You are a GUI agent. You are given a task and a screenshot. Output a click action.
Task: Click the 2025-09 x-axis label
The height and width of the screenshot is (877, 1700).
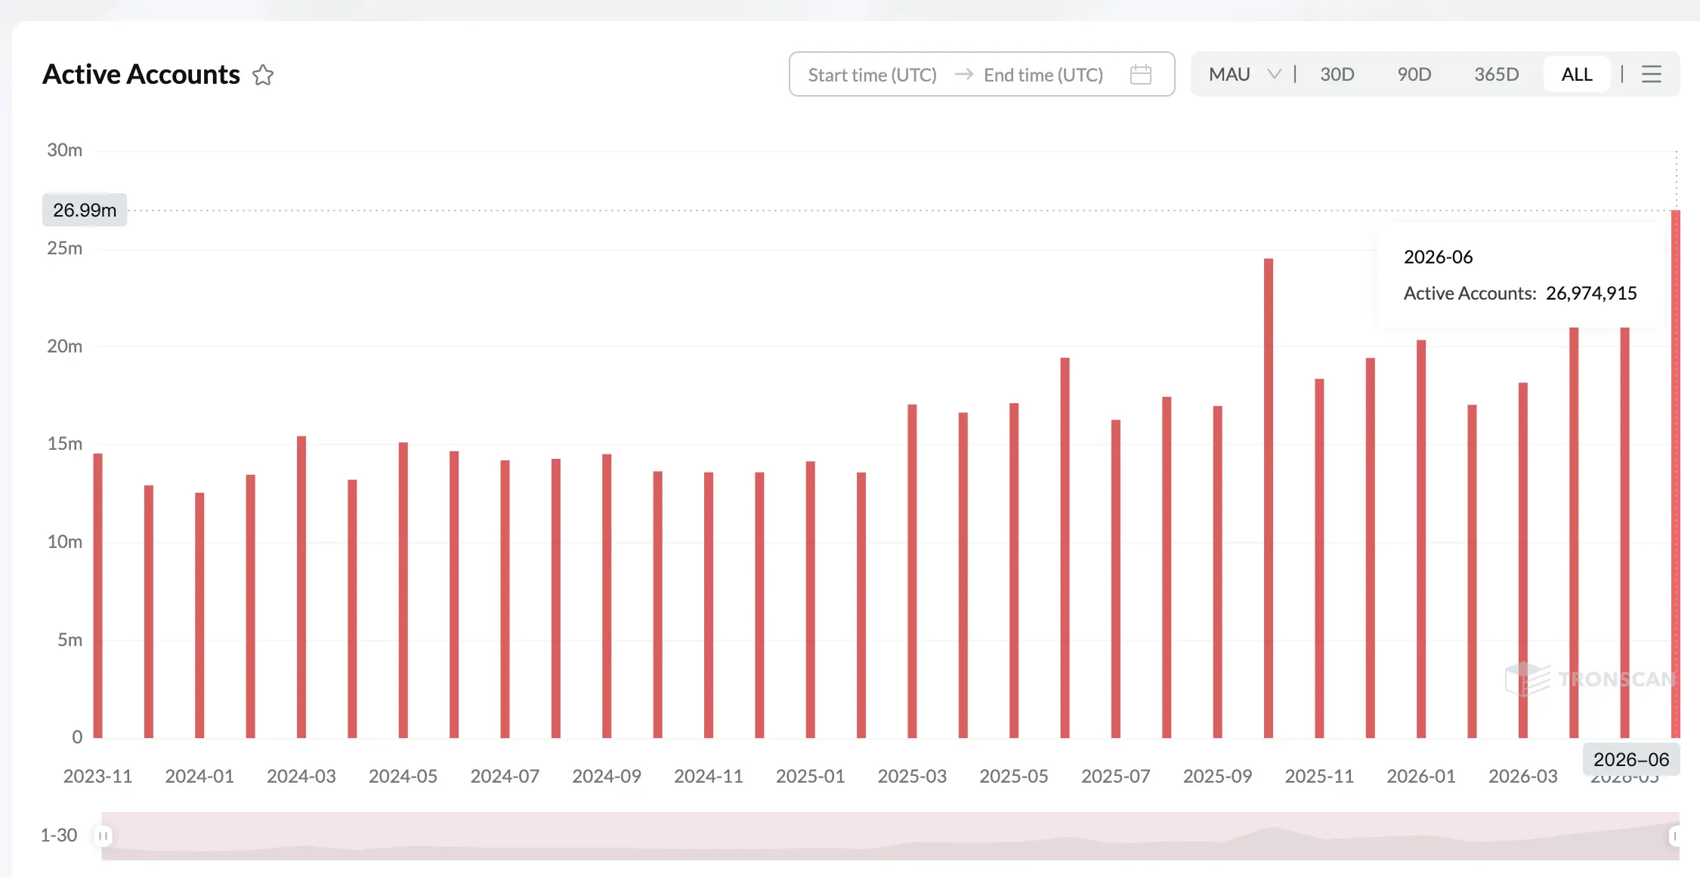coord(1217,776)
